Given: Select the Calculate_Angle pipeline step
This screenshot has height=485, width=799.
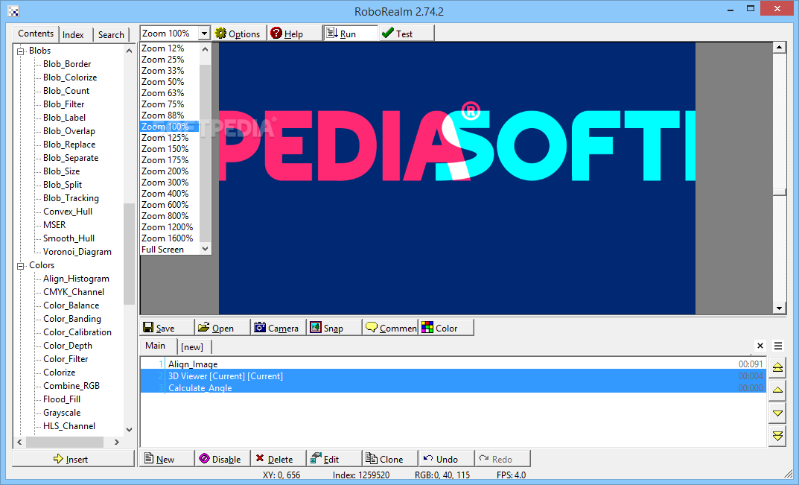Looking at the screenshot, I should click(x=453, y=387).
